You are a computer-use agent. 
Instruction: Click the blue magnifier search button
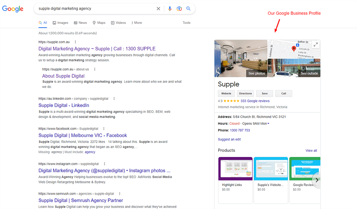(188, 9)
